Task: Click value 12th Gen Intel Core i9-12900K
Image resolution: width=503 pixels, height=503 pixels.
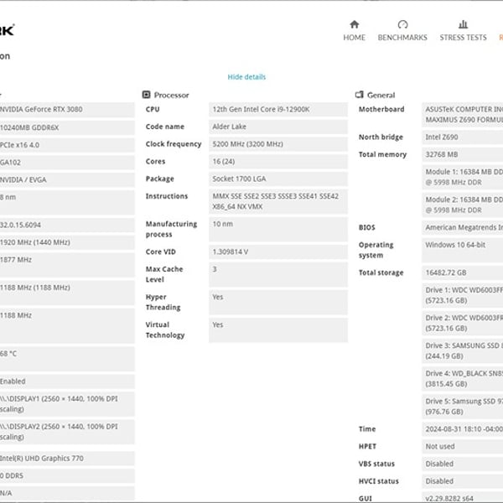Action: click(x=278, y=109)
